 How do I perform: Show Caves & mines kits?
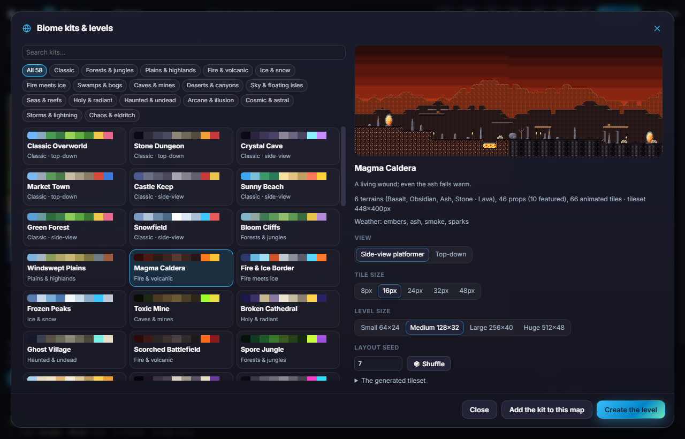click(155, 85)
